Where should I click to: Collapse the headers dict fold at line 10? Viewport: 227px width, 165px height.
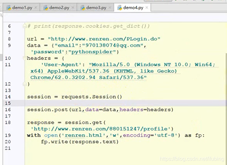coord(25,58)
